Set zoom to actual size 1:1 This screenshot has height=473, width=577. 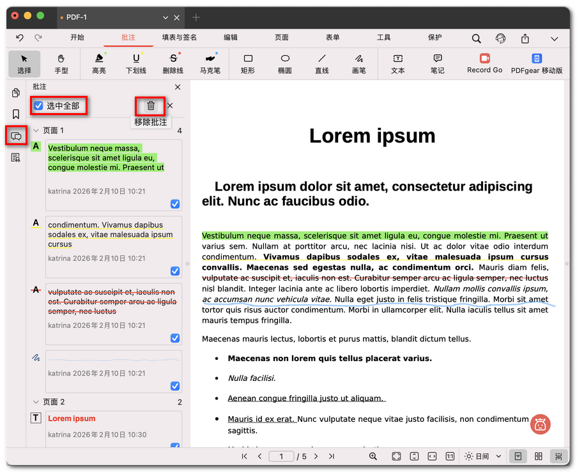pos(450,456)
